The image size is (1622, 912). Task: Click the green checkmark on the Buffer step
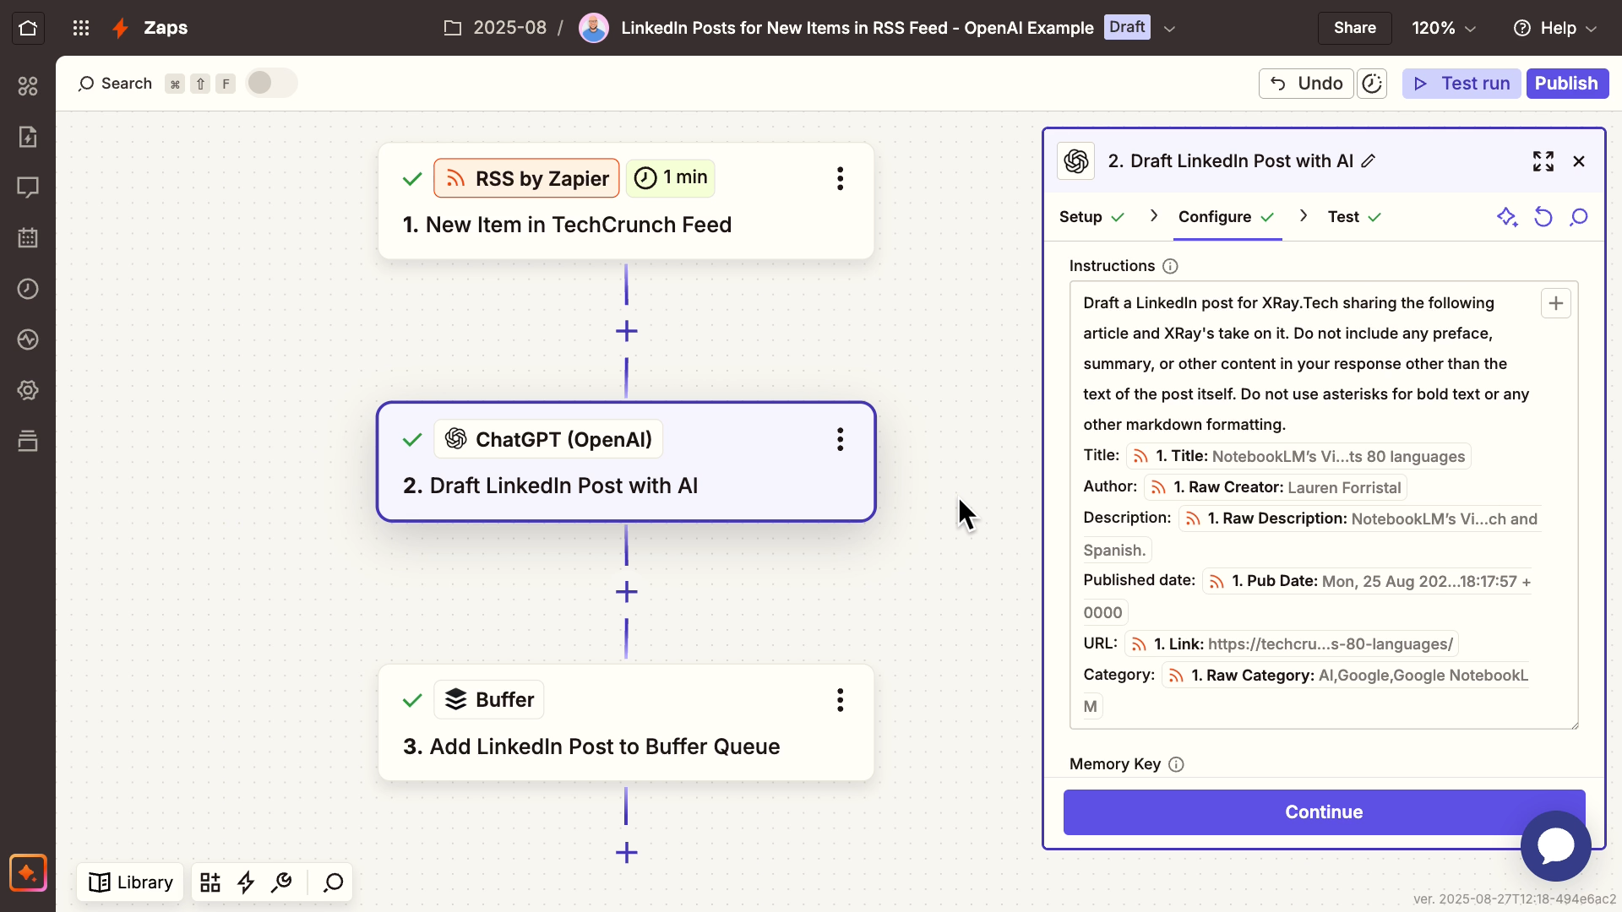point(412,700)
